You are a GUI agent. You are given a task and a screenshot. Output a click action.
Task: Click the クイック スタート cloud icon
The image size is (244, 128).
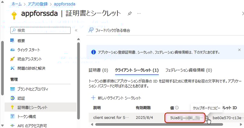pyautogui.click(x=12, y=50)
